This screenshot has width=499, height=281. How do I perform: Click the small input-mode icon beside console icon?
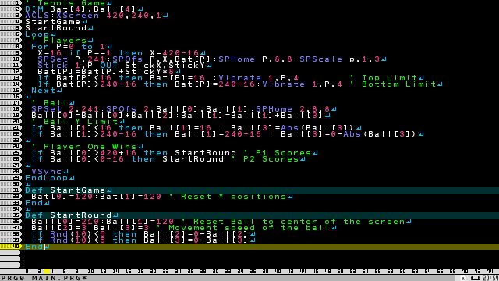[x=463, y=279]
